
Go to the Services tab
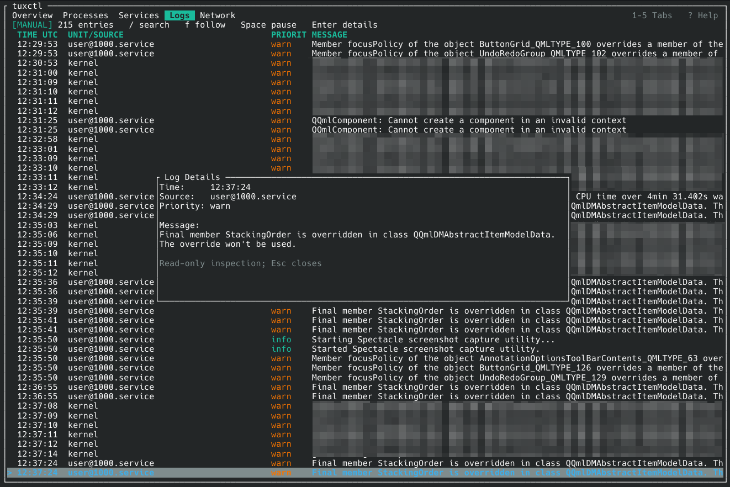coord(139,15)
